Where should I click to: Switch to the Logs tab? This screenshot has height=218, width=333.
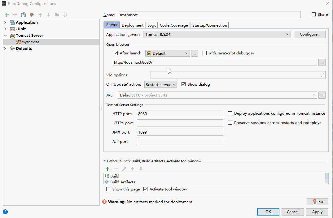coord(152,25)
